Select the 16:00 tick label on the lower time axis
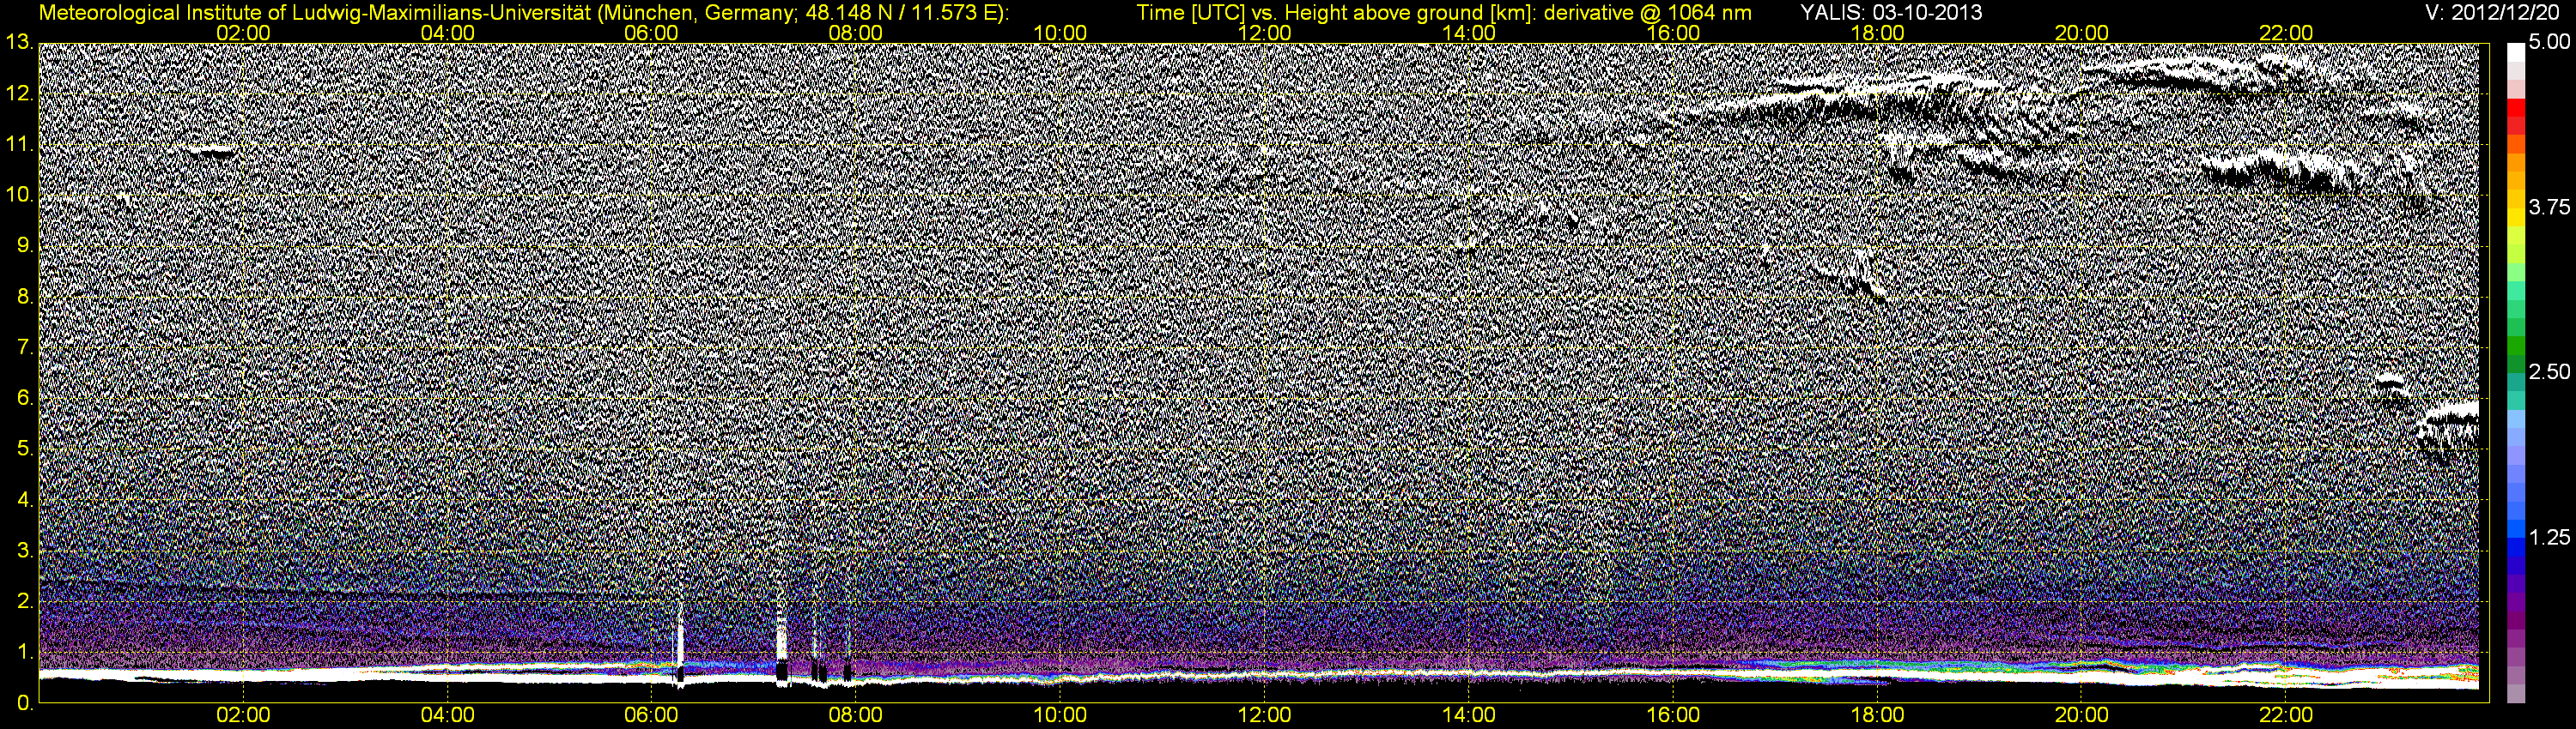Viewport: 2576px width, 729px height. [1673, 716]
